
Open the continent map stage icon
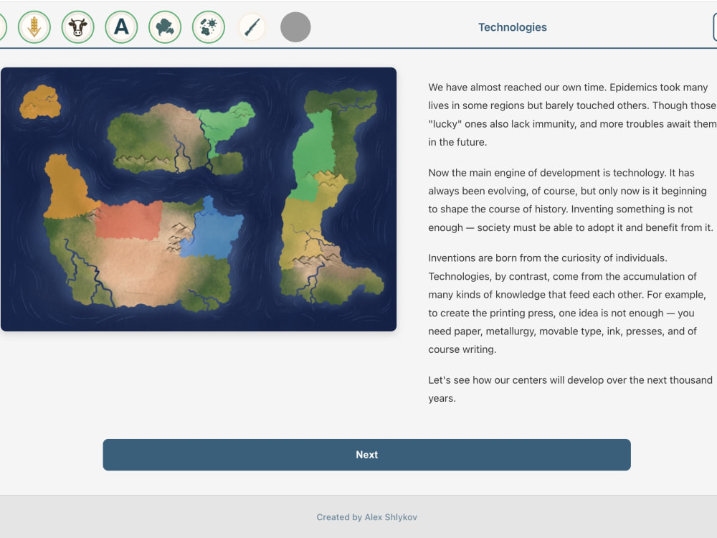[165, 27]
